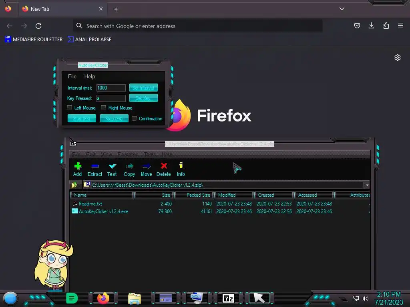The image size is (410, 307).
Task: Open the 7-Zip Favorites menu
Action: [x=128, y=154]
